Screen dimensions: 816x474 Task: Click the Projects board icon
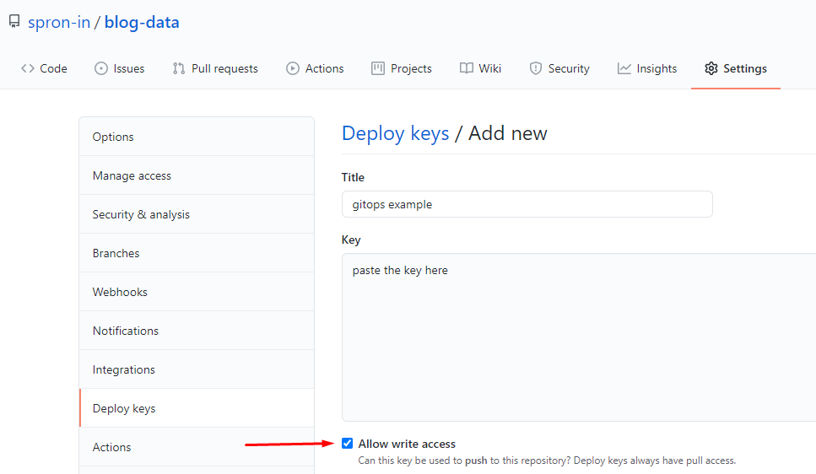click(x=378, y=68)
